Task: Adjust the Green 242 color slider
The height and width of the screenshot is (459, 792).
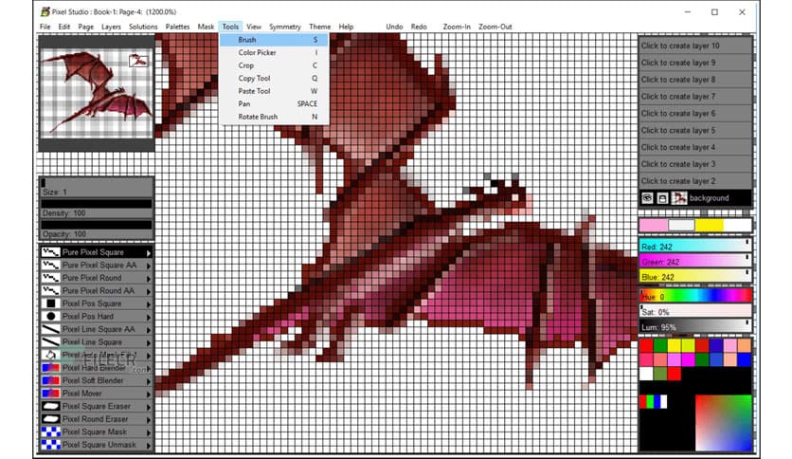Action: coord(695,262)
